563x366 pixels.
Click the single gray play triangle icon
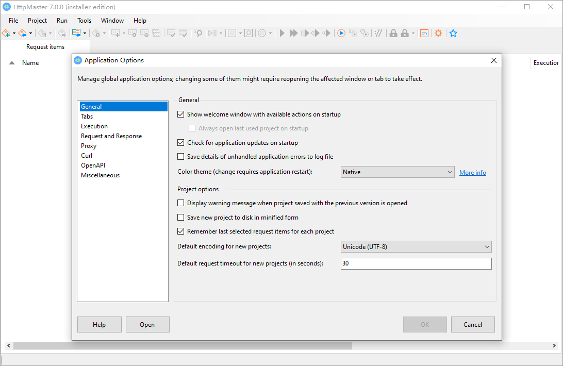pyautogui.click(x=282, y=34)
